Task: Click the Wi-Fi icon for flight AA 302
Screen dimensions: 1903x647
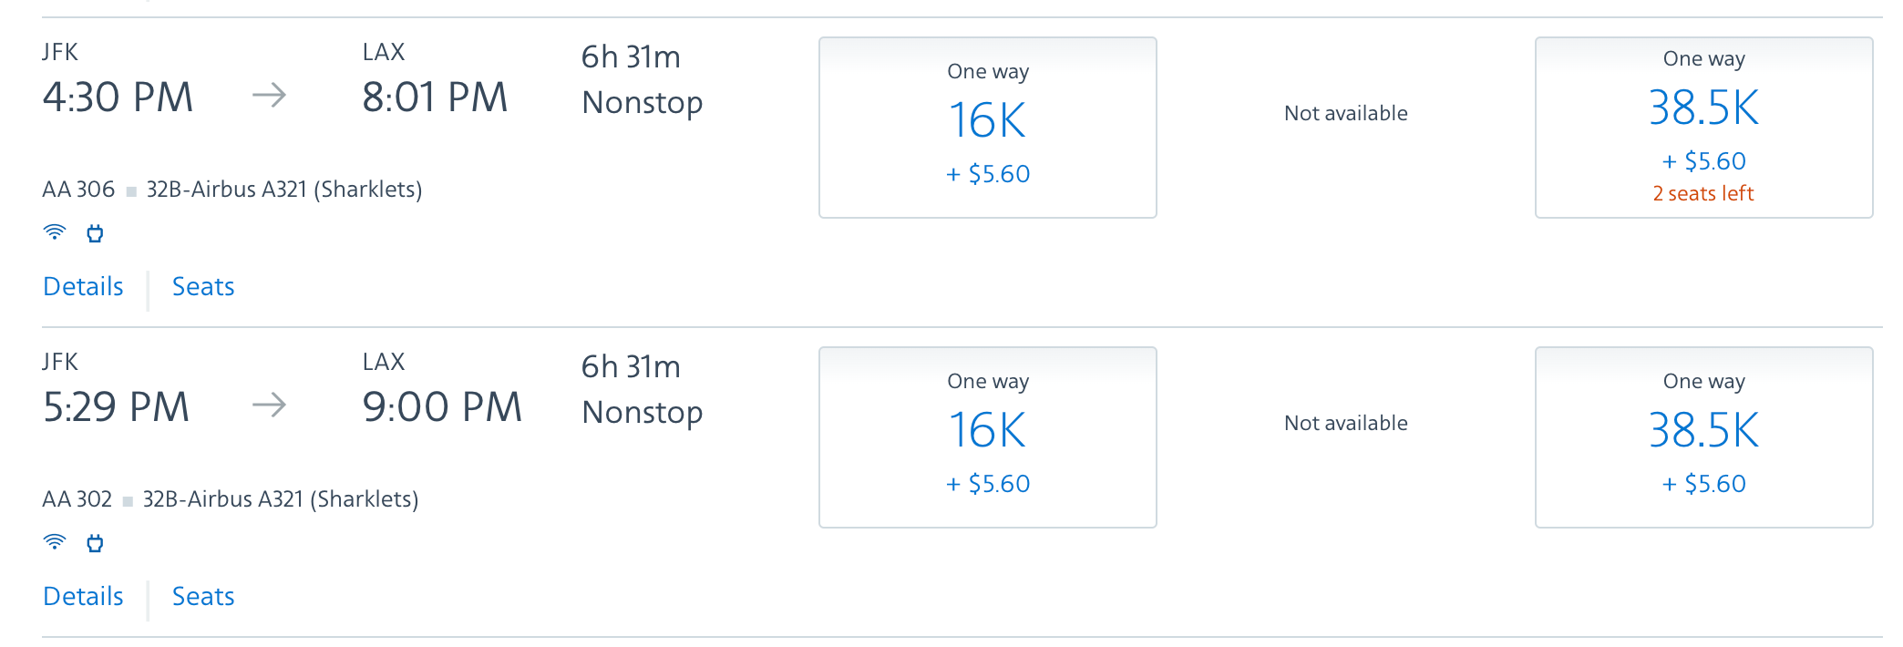Action: pyautogui.click(x=55, y=542)
